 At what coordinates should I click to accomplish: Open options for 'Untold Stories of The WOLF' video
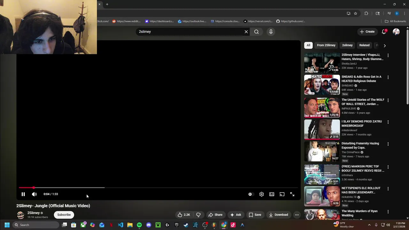[x=388, y=100]
